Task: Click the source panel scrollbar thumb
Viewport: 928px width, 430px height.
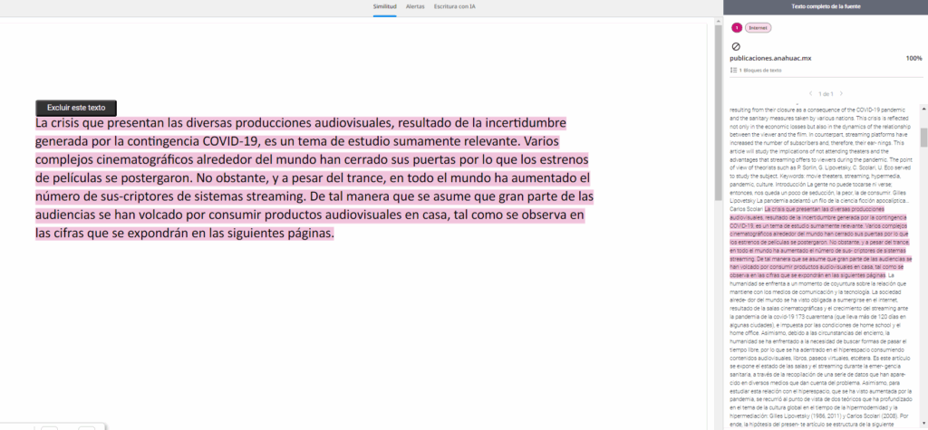Action: [x=923, y=136]
